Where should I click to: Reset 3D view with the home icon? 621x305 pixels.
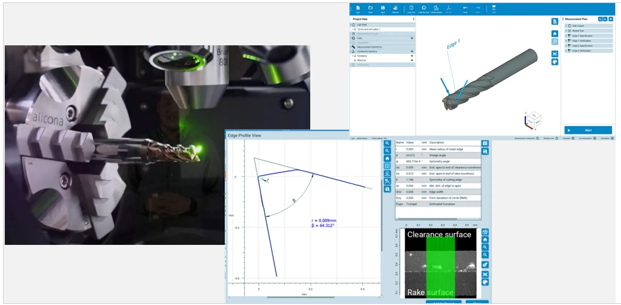click(555, 34)
